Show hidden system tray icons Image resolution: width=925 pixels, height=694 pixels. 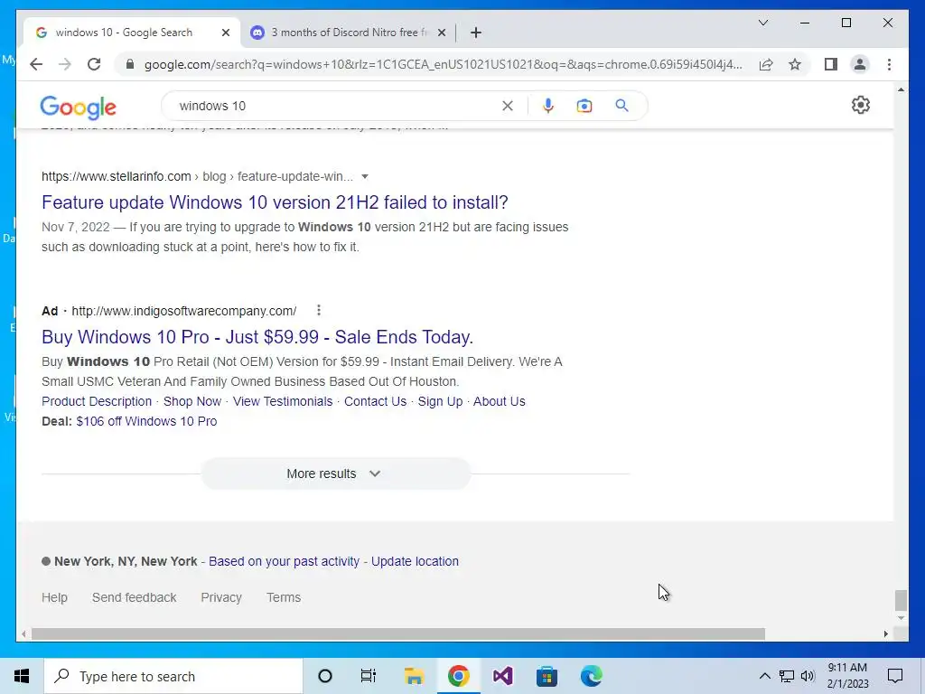[x=764, y=676]
